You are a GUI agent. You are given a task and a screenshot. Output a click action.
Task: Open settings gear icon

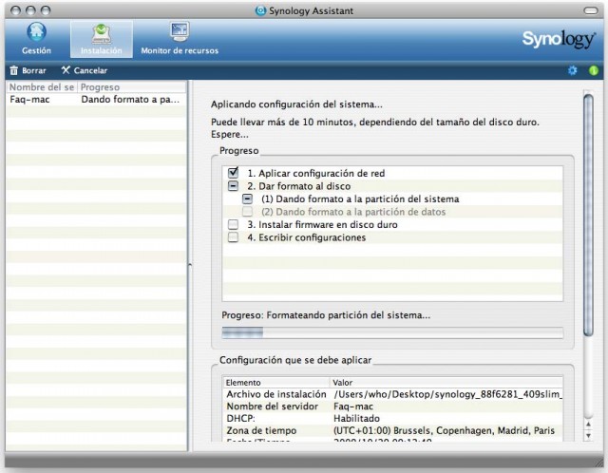click(x=572, y=70)
